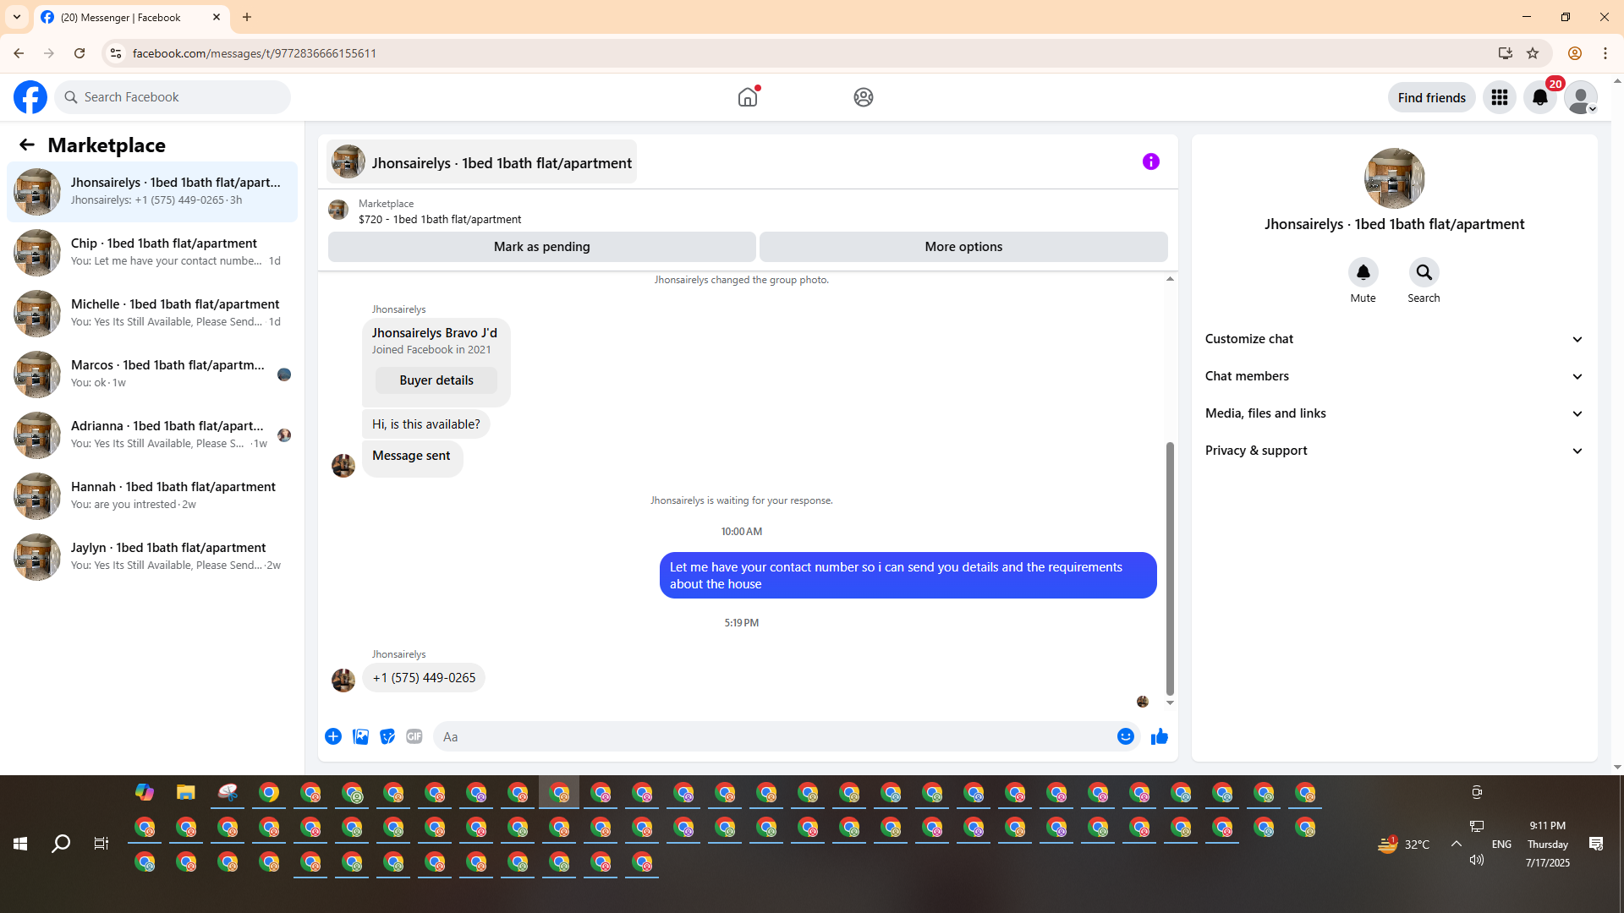Expand the Privacy & support section
The height and width of the screenshot is (913, 1624).
(x=1394, y=451)
